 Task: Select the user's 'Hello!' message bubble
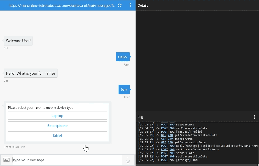(122, 57)
